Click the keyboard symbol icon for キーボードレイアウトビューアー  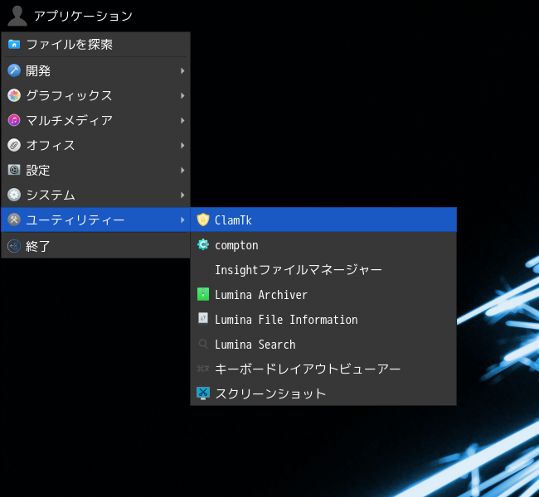click(x=203, y=369)
